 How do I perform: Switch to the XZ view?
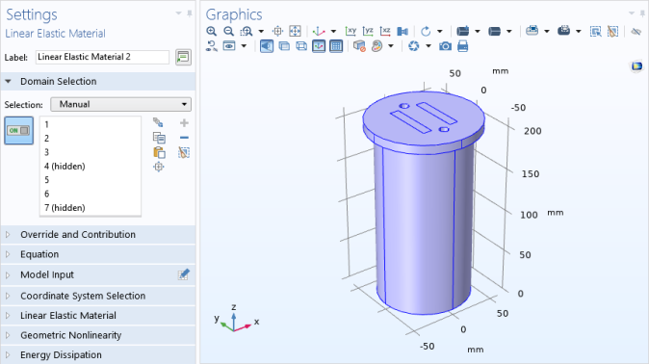(x=385, y=31)
